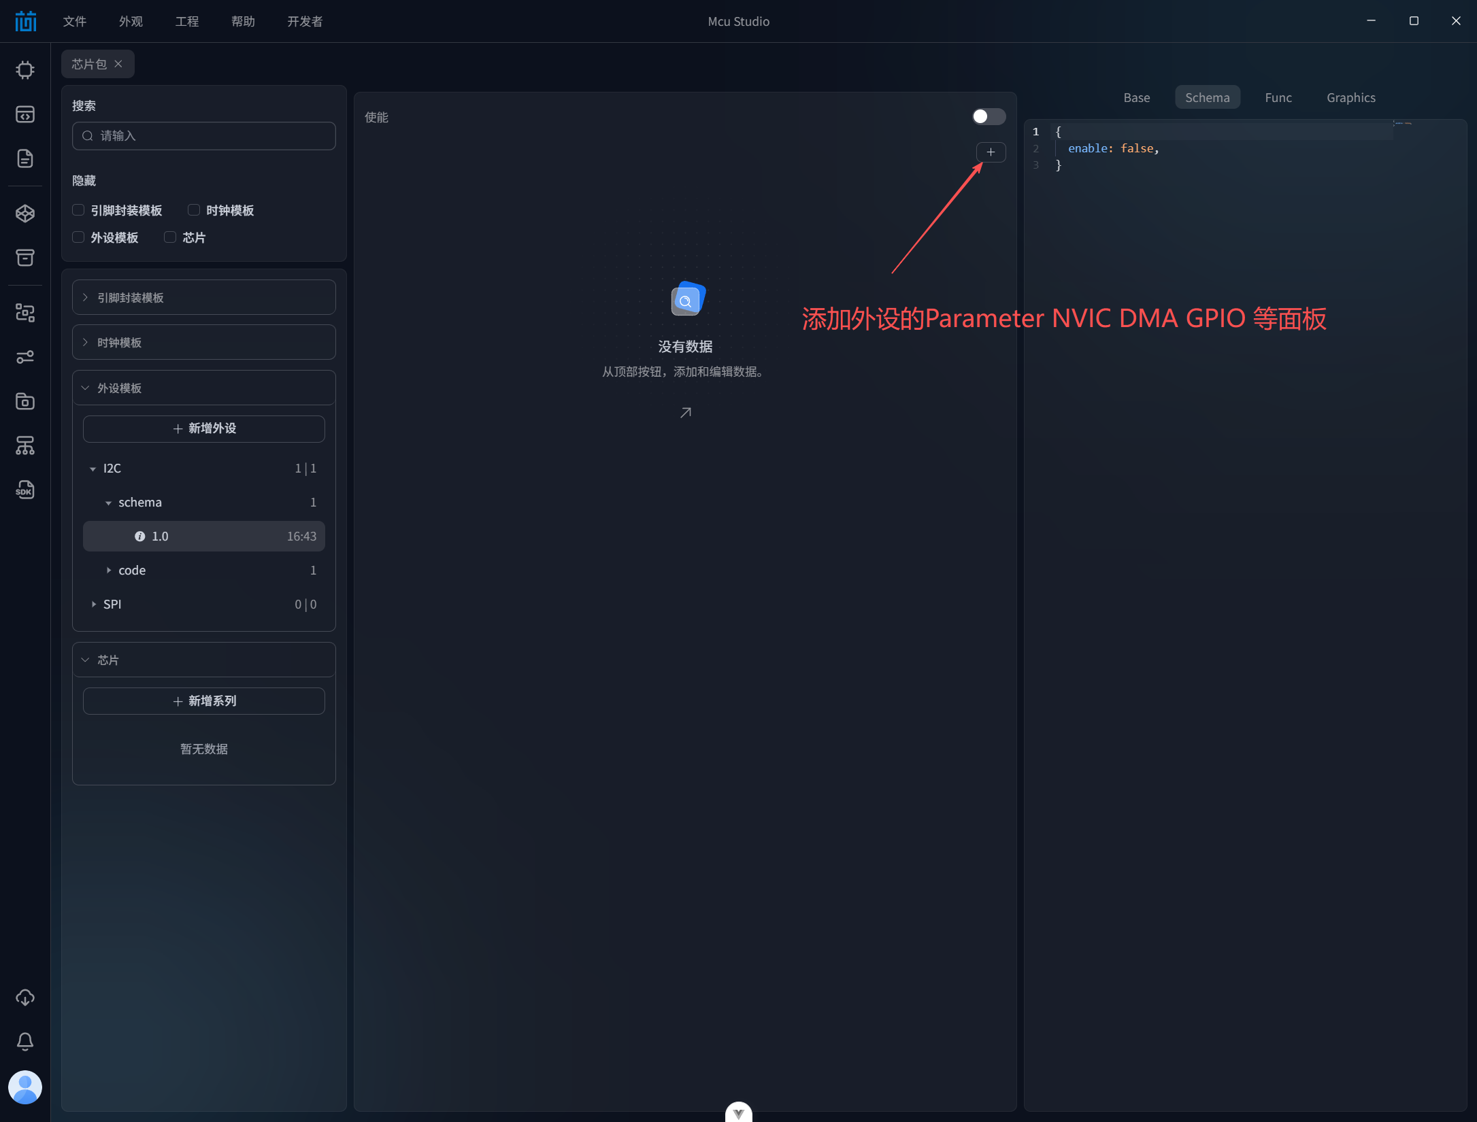
Task: Open the package cube sidebar icon
Action: (x=25, y=214)
